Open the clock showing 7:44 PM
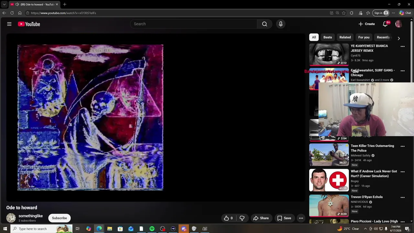414x233 pixels. coord(396,229)
